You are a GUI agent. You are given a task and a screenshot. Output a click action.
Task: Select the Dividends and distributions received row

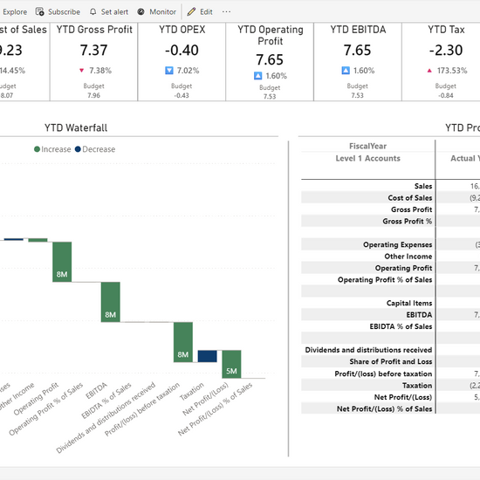coord(367,350)
